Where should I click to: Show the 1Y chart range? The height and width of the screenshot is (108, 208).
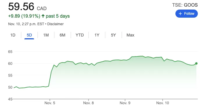tap(97, 35)
